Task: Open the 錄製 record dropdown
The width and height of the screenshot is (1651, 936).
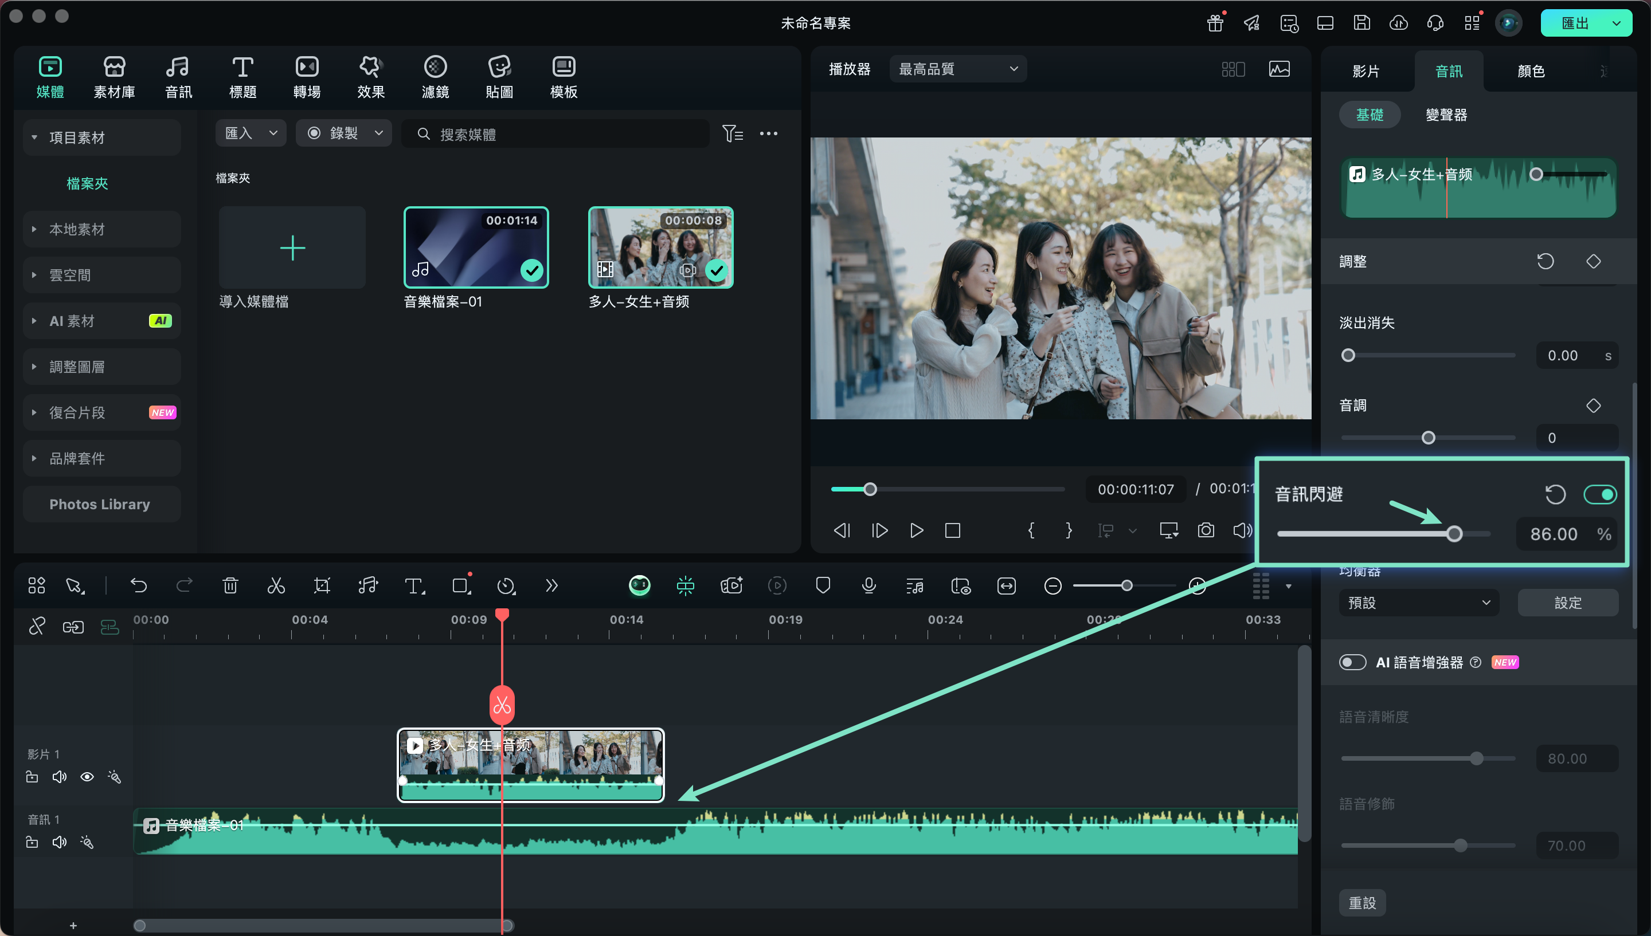Action: (343, 133)
